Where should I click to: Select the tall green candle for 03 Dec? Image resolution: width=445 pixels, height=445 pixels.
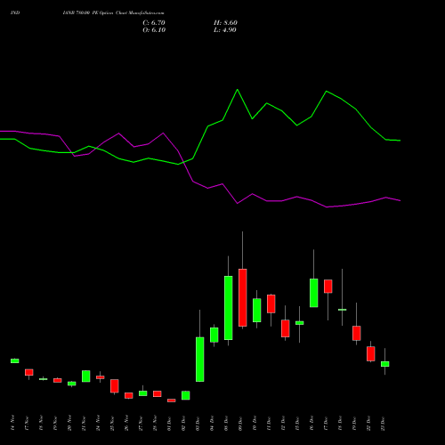tap(200, 360)
